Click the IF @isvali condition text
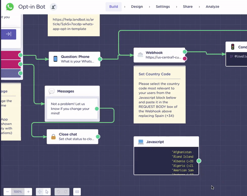The width and height of the screenshot is (247, 196). (238, 56)
